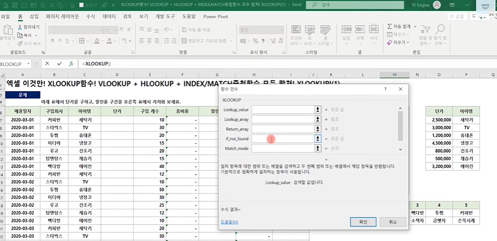Click Sort & Filter (정렬 및 필터) icon
This screenshot has width=497, height=241.
(425, 29)
